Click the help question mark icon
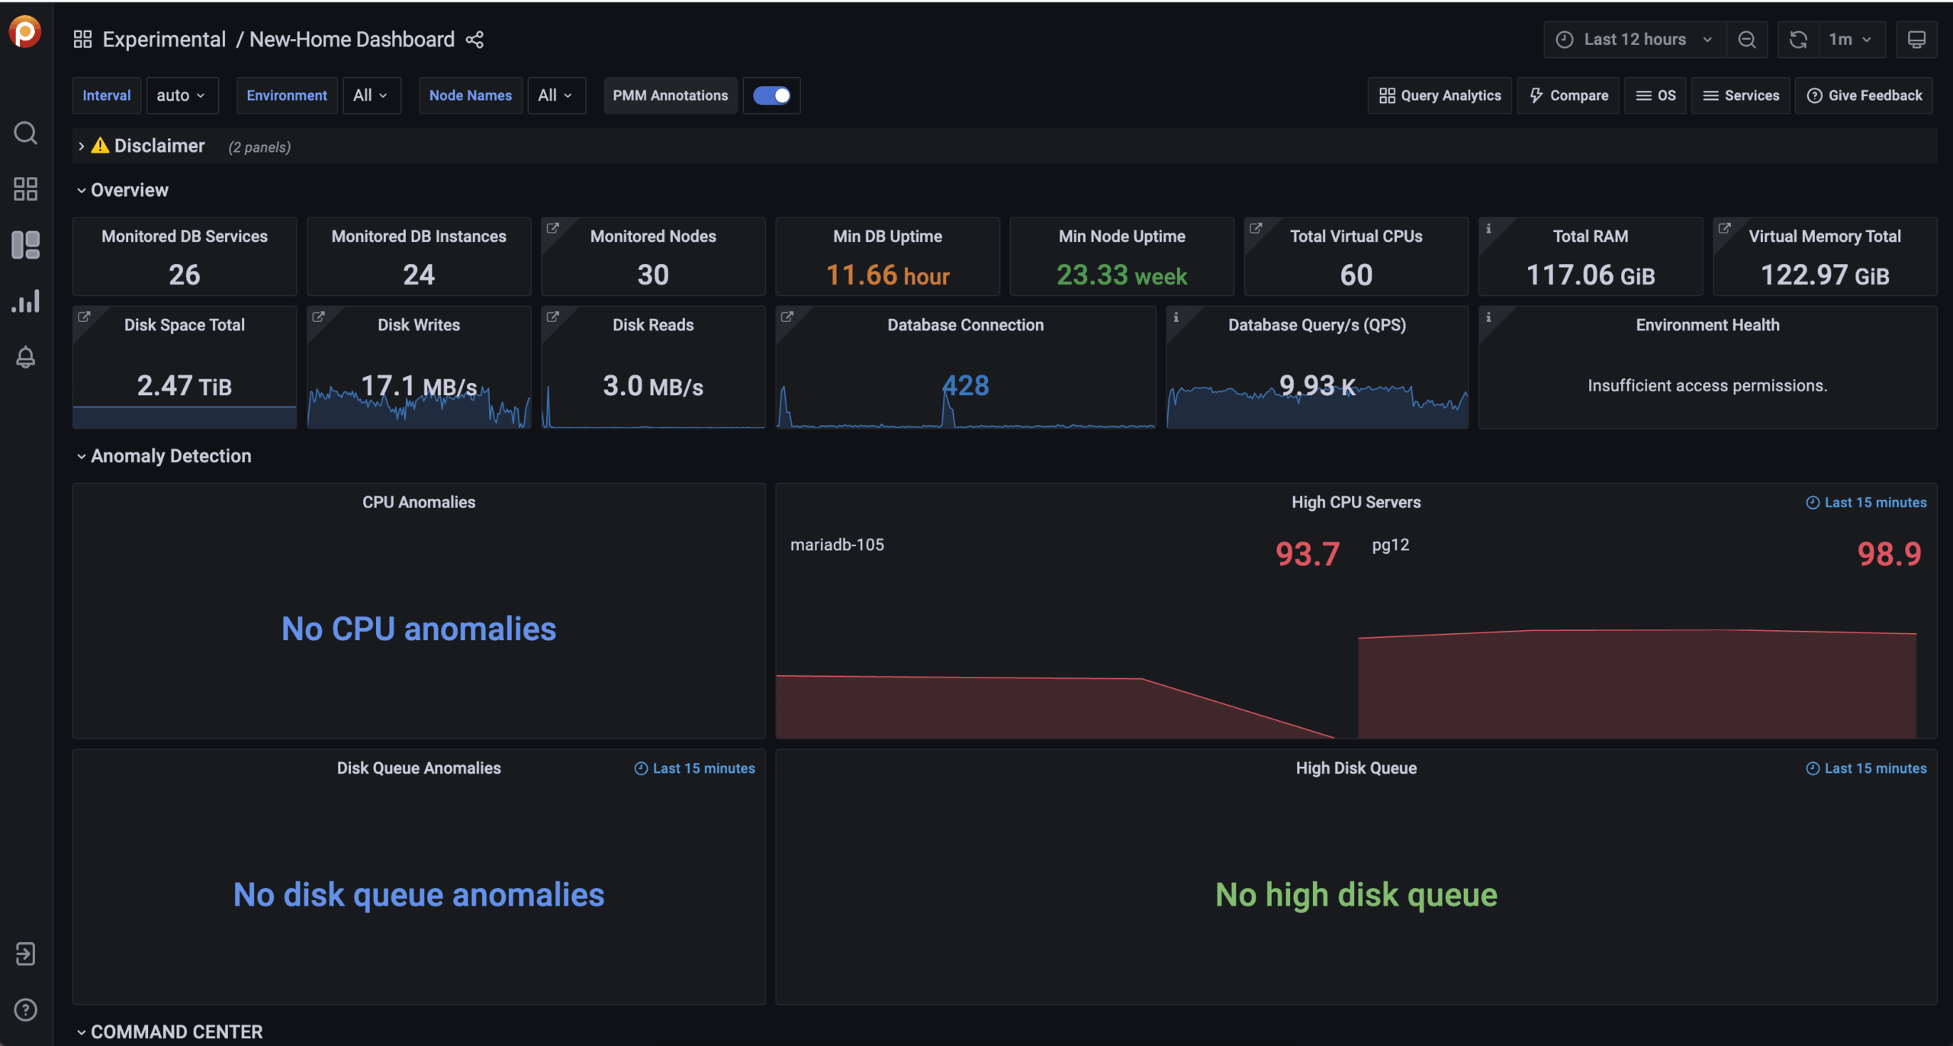 25,1009
